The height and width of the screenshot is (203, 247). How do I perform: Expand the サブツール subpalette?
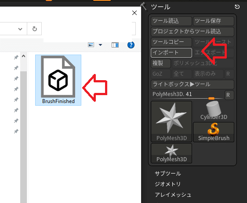168,173
